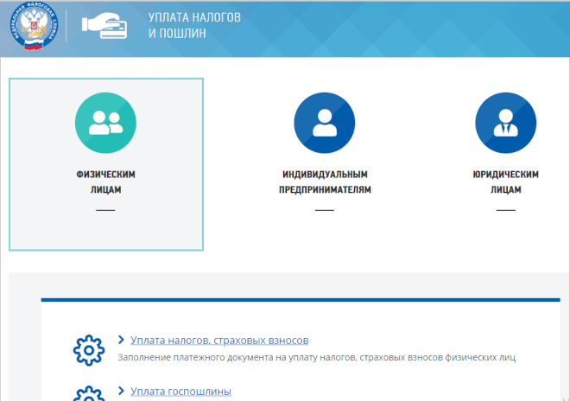570x402 pixels.
Task: Click the blue single-person entrepreneur icon
Action: pos(325,123)
